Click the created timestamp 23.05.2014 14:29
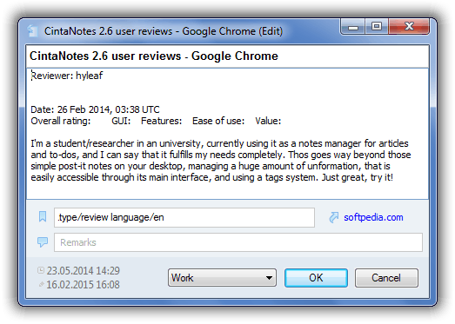The width and height of the screenshot is (455, 324). [84, 271]
